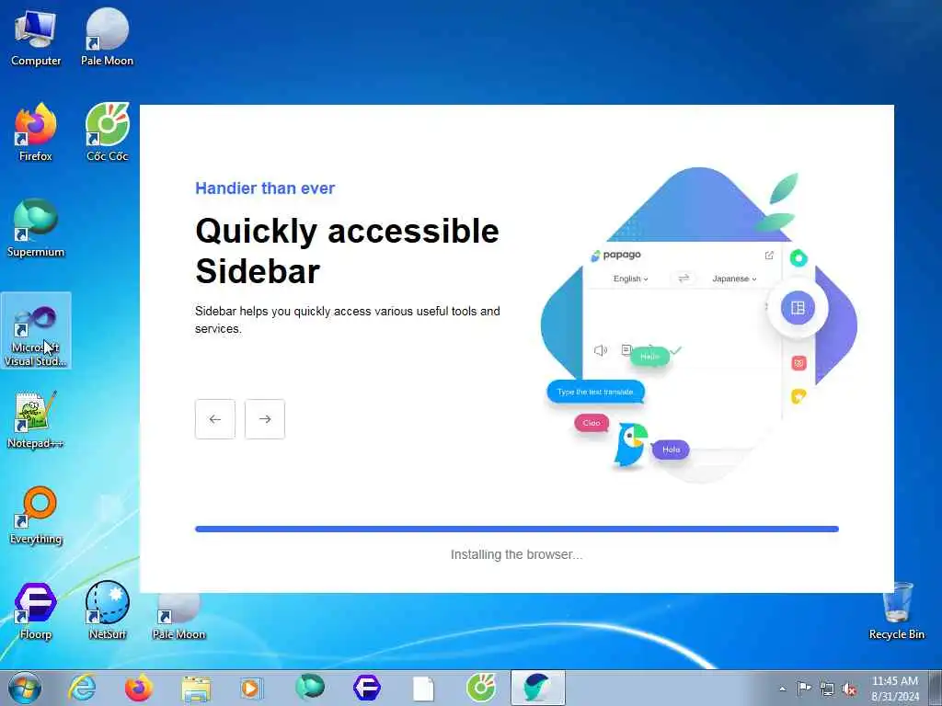
Task: Select the active browser installer taskbar button
Action: pyautogui.click(x=537, y=688)
